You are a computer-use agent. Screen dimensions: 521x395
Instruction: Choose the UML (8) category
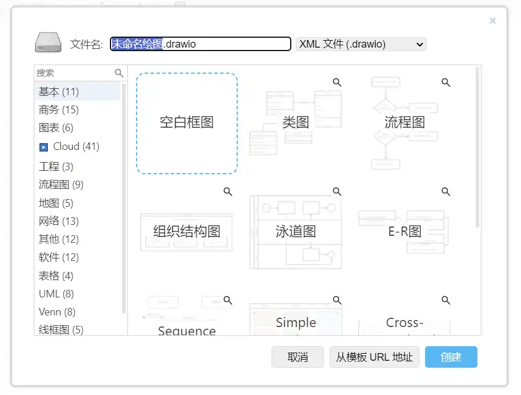click(56, 293)
